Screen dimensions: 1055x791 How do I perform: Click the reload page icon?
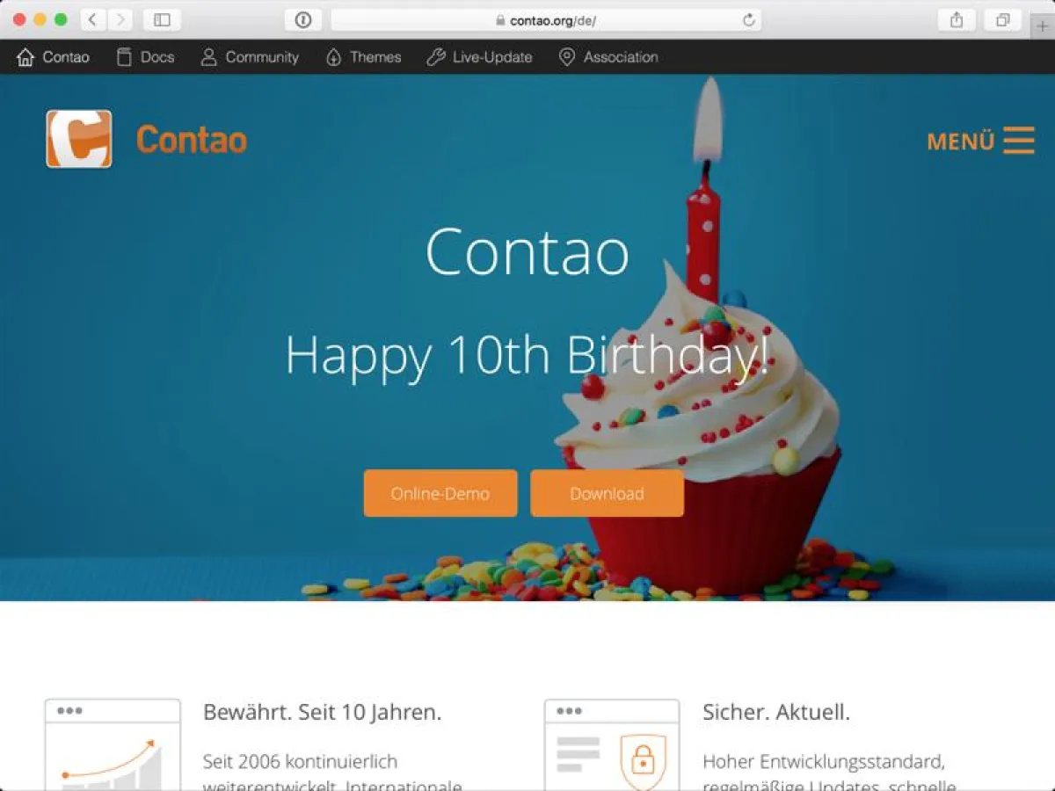[748, 20]
